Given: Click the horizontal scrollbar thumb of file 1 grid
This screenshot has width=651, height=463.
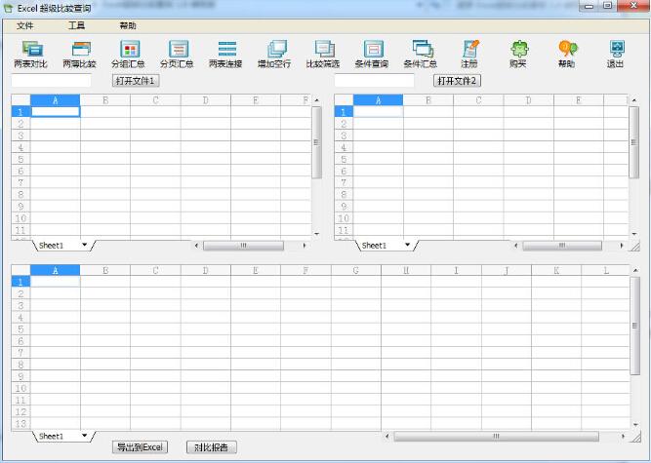Looking at the screenshot, I should 243,246.
